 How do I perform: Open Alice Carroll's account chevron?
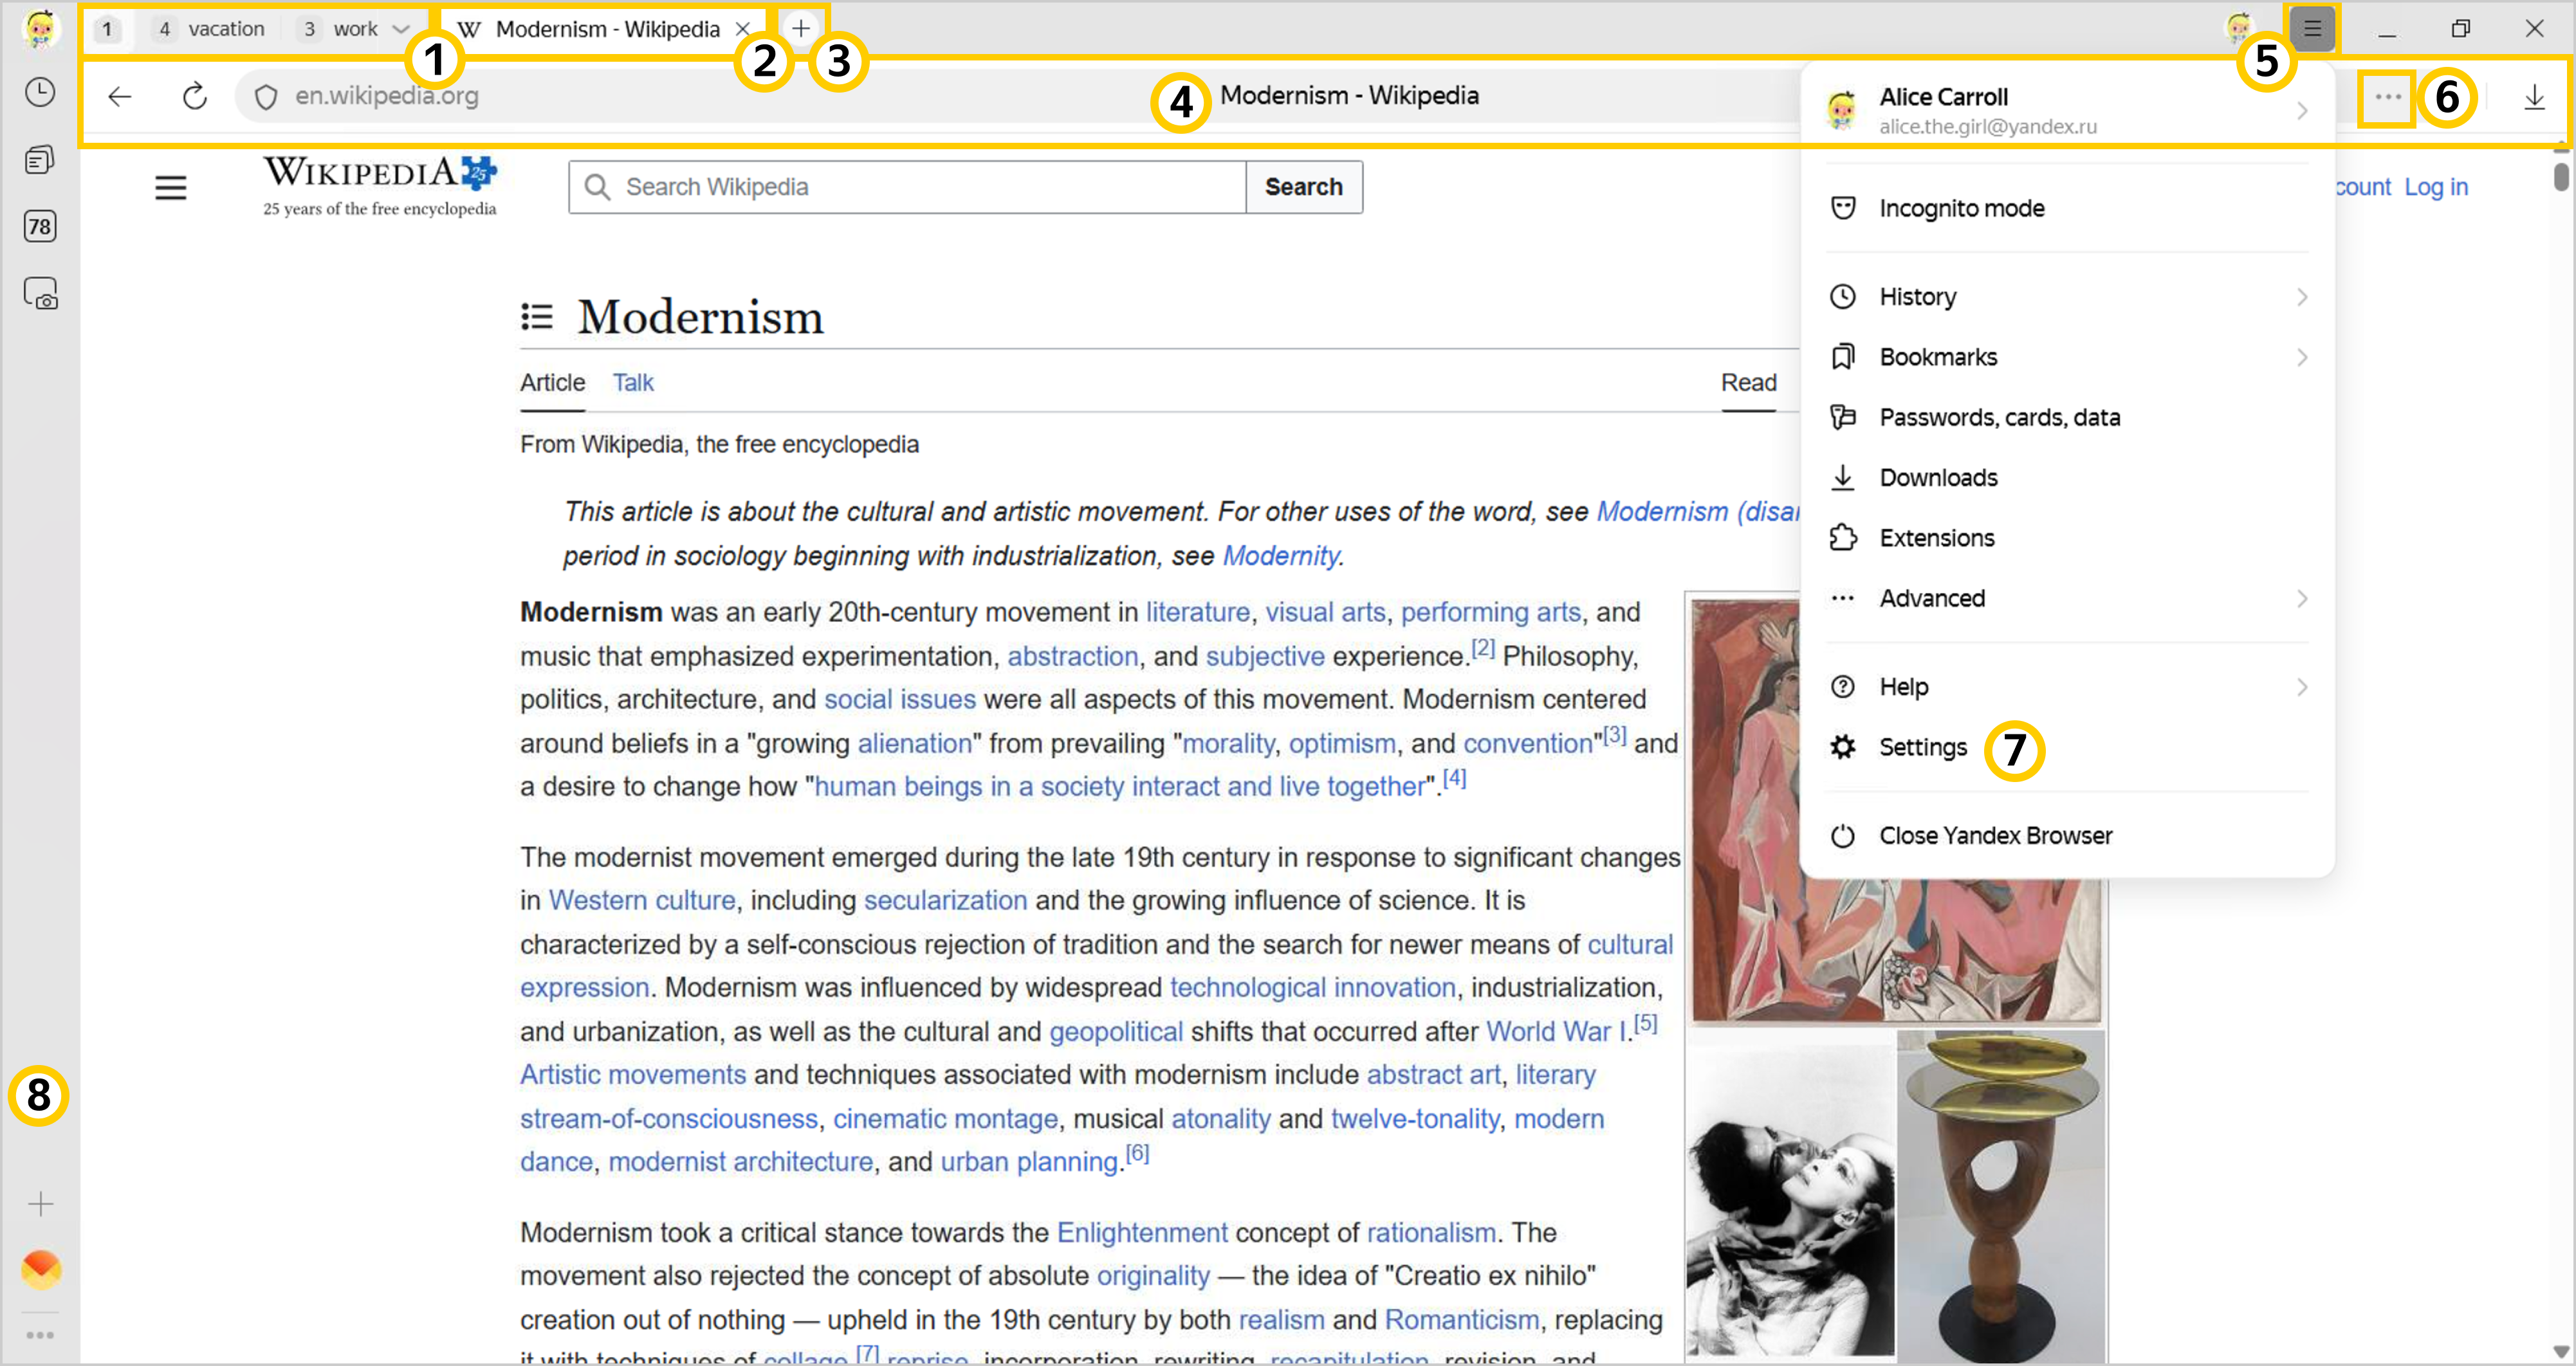(x=2302, y=110)
